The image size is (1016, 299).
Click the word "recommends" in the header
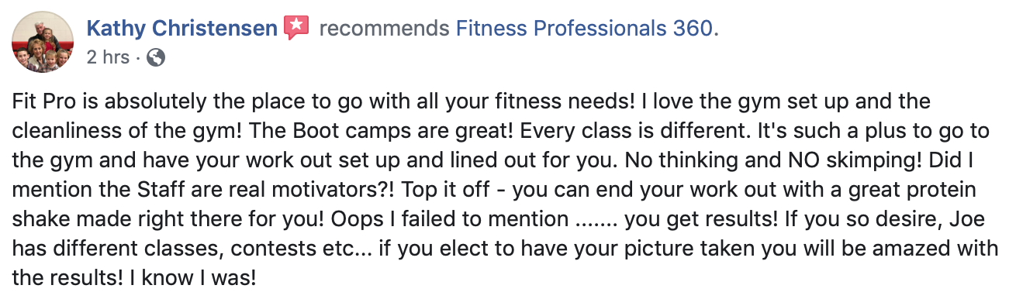pyautogui.click(x=384, y=29)
